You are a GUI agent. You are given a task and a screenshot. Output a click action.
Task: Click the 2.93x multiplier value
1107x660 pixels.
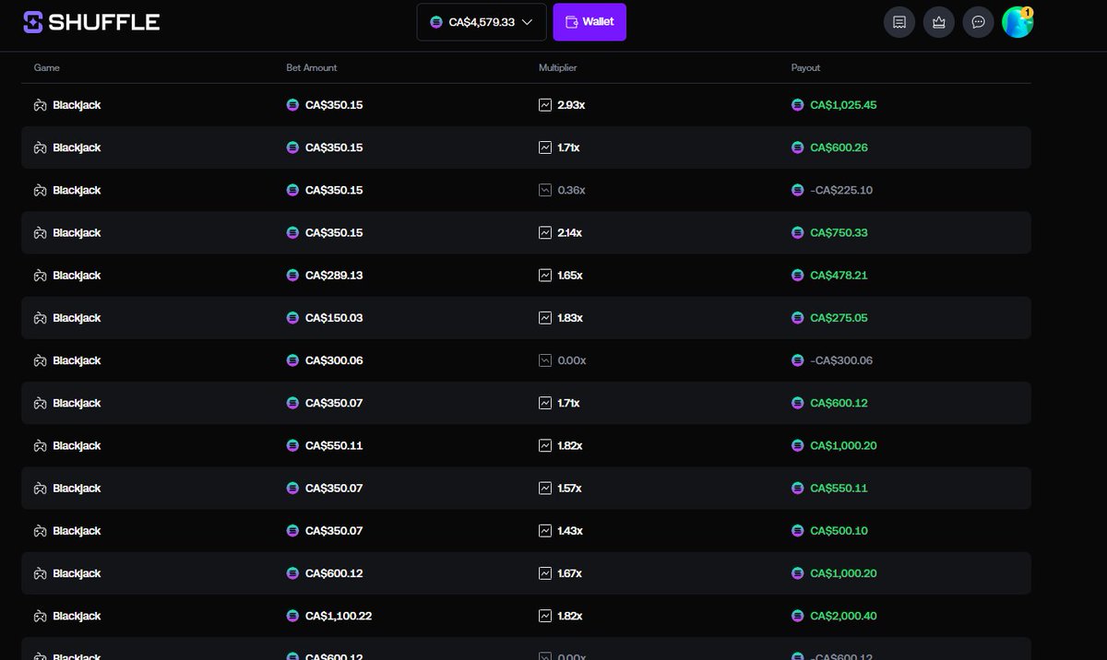pos(571,105)
